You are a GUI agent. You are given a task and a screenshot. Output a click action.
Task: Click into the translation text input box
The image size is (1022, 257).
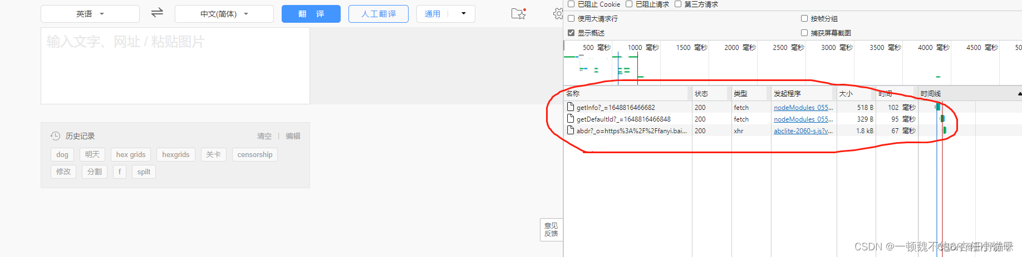175,66
